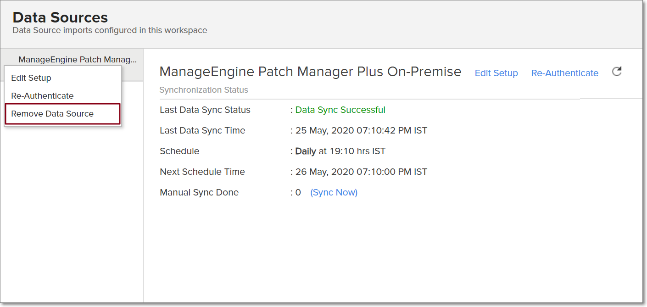This screenshot has height=307, width=647.
Task: Select ManageEngine Patch Manag... in sidebar
Action: (78, 60)
